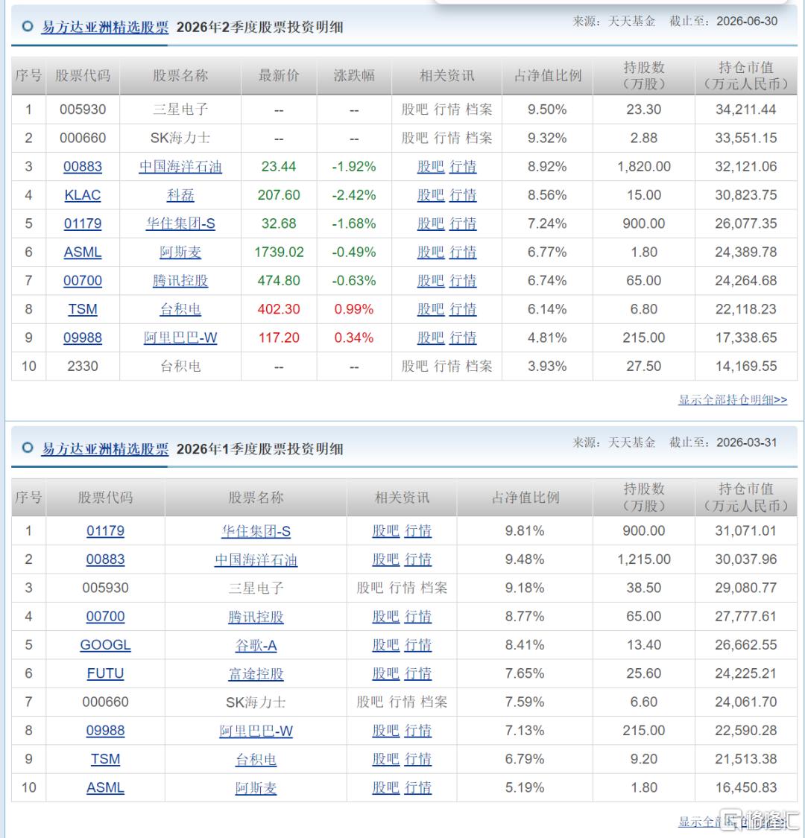Click 行情 in 2330 台积电 row
Image resolution: width=805 pixels, height=838 pixels.
coord(447,366)
